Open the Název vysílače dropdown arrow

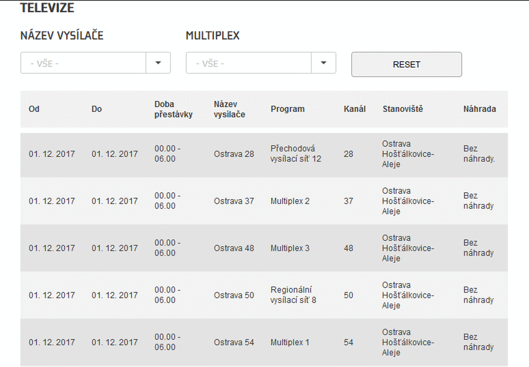pos(158,63)
